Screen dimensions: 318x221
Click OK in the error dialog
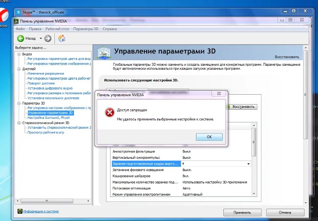coord(209,137)
